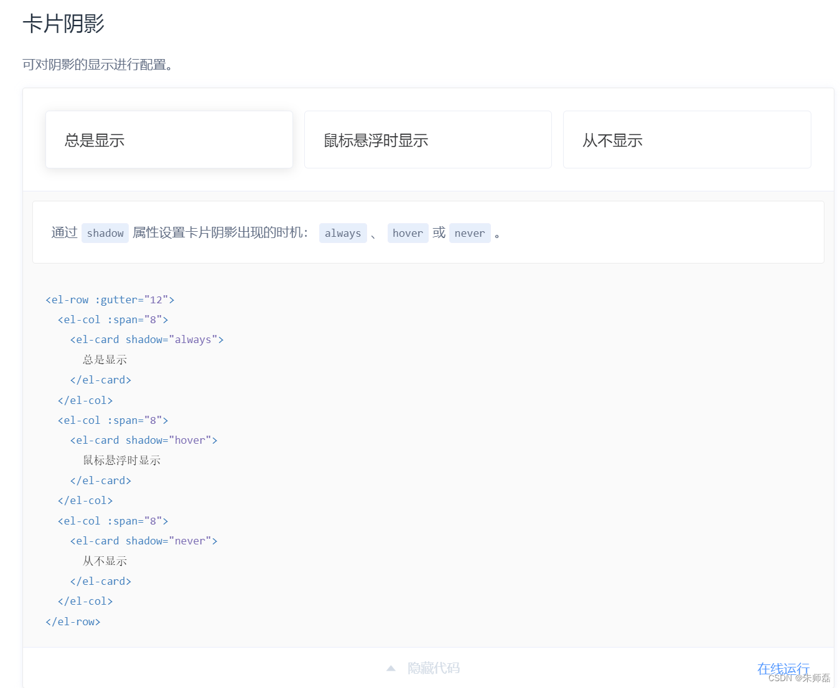Collapse the code block via 隐藏代码
Viewport: 840px width, 688px height.
tap(434, 667)
